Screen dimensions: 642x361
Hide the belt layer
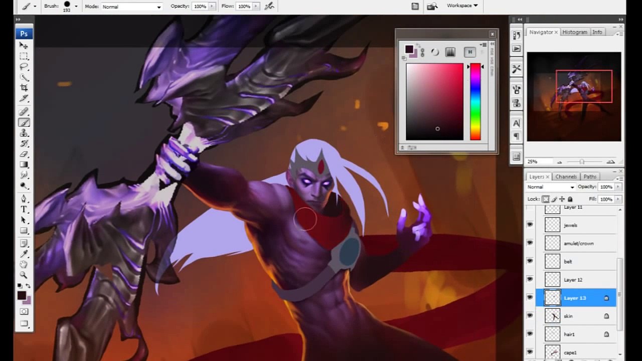[x=530, y=261]
